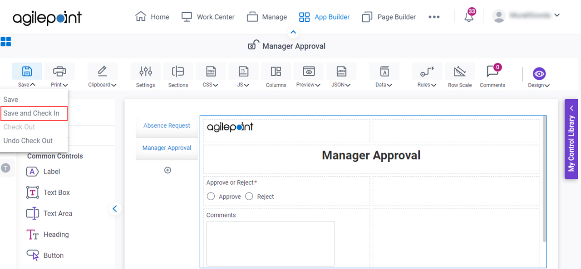Click the blue four-squares grid icon
581x269 pixels.
[6, 42]
